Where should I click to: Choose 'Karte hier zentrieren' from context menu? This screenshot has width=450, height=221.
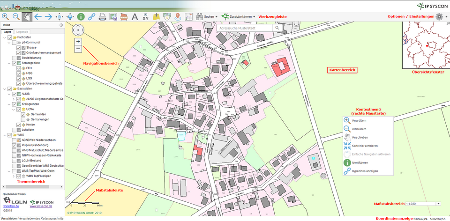(x=367, y=146)
